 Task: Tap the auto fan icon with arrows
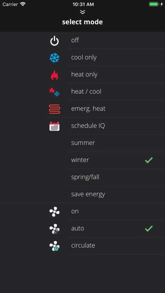(x=54, y=229)
